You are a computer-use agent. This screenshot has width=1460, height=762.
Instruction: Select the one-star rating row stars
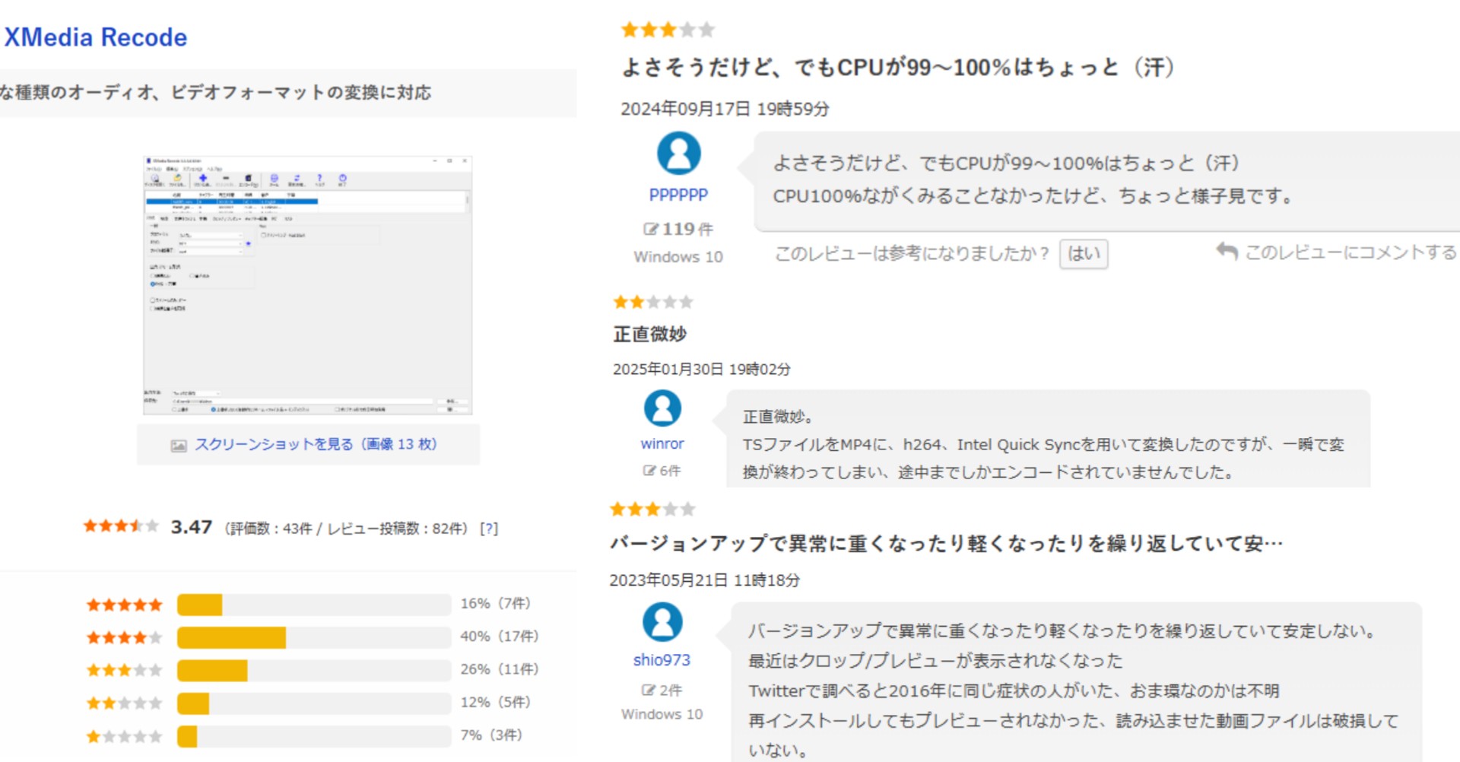125,736
